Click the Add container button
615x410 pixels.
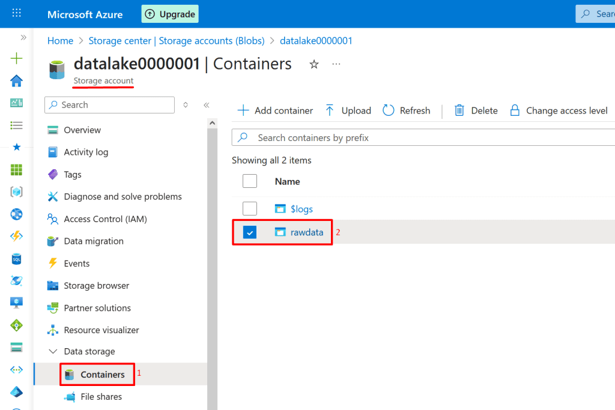point(276,110)
